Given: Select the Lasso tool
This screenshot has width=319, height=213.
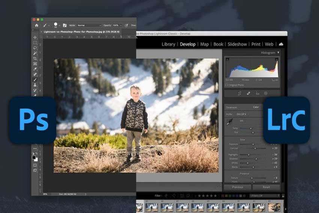Looking at the screenshot, I should pos(35,48).
